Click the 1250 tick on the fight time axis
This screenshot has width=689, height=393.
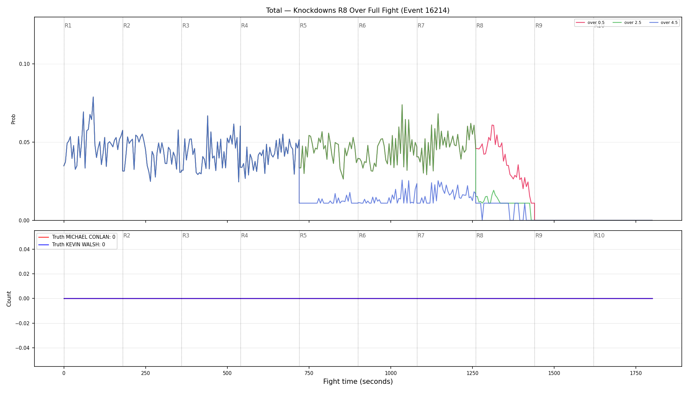472,373
